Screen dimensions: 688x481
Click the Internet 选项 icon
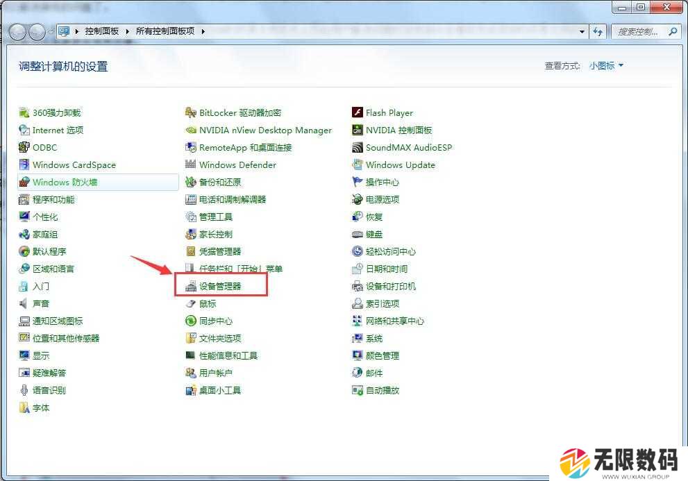coord(24,130)
